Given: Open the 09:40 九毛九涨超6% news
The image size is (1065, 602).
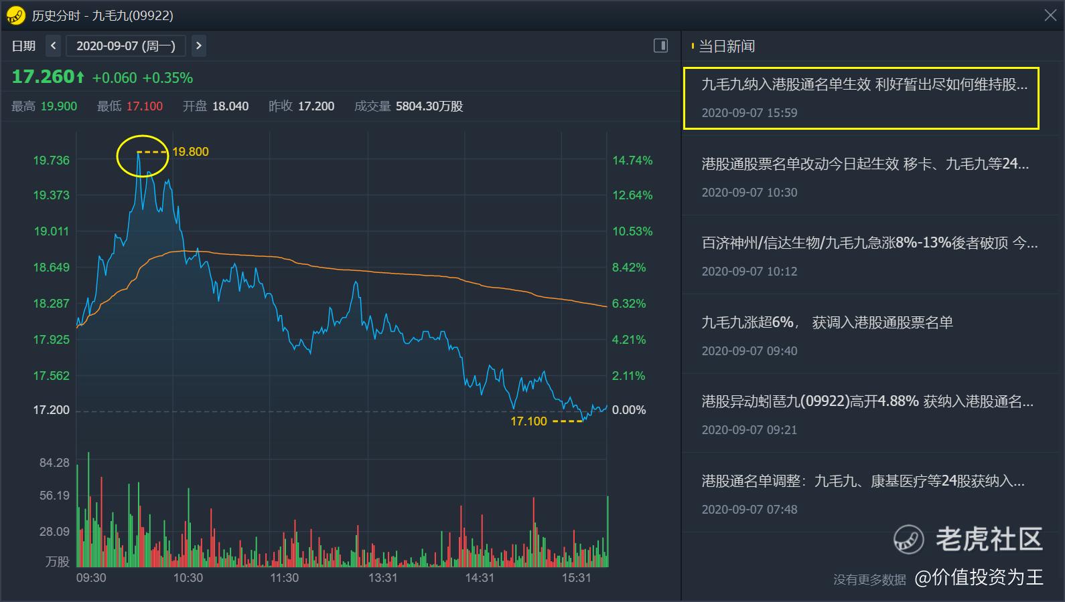Looking at the screenshot, I should [827, 335].
